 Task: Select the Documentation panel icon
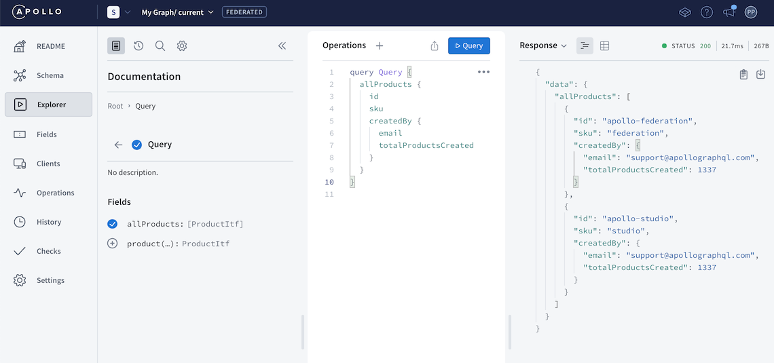116,46
